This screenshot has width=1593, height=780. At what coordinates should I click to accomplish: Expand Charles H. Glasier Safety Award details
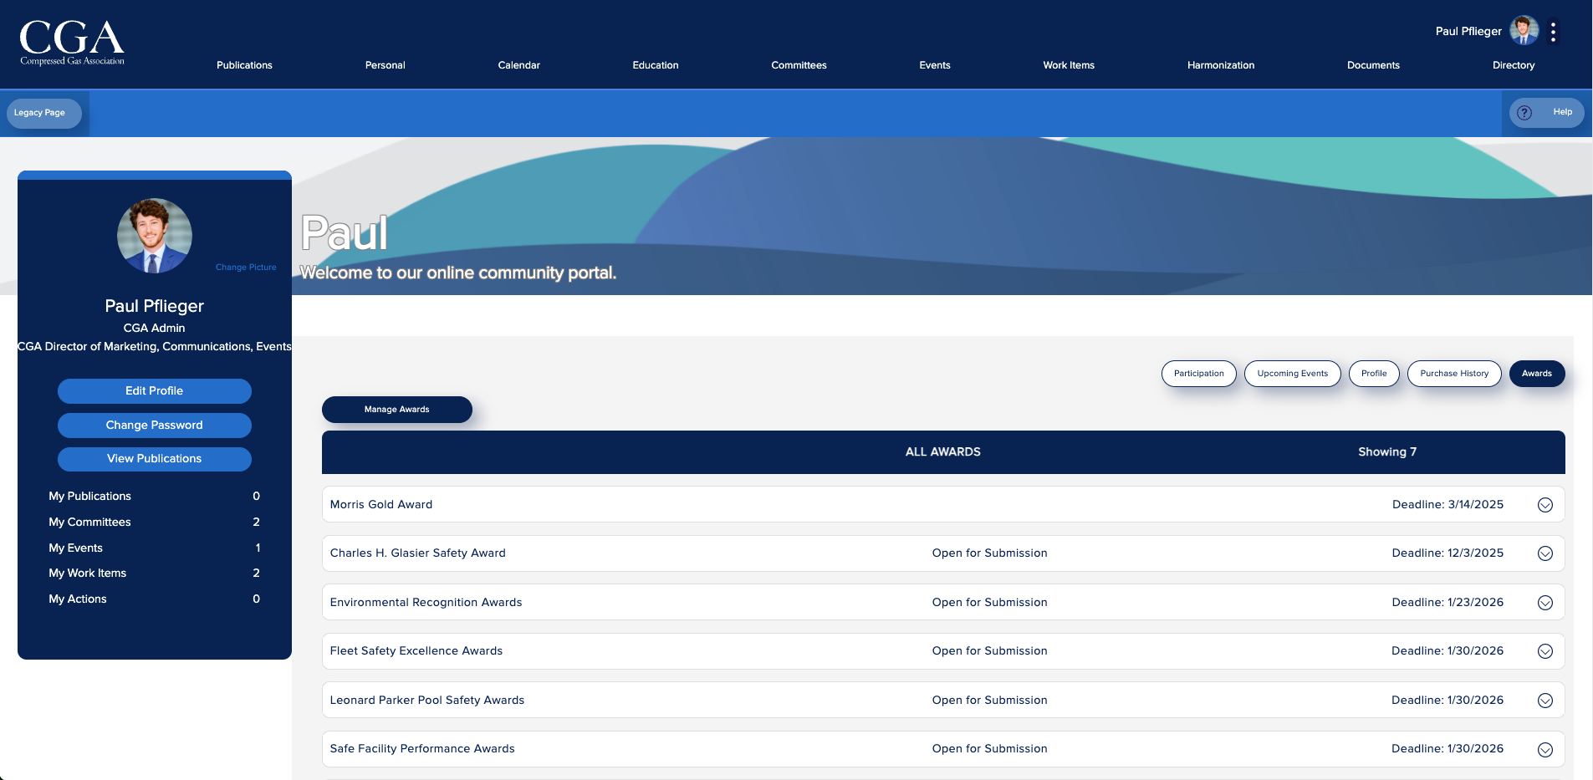click(x=1544, y=553)
